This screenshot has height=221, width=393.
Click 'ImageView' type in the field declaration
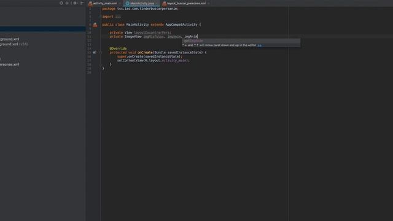[133, 37]
